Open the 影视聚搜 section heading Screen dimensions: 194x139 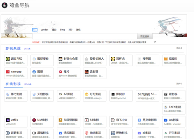pyautogui.click(x=13, y=48)
